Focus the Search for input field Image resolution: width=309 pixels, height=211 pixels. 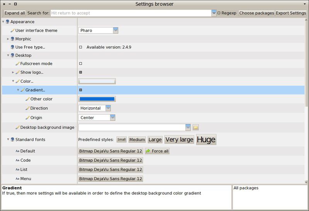(131, 13)
